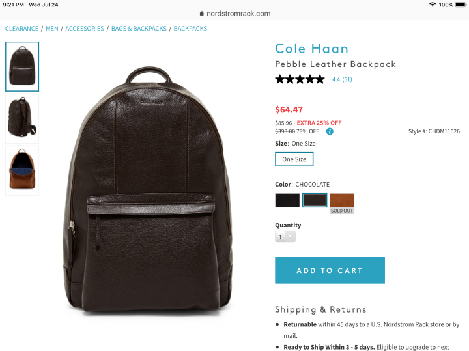Click the ADD TO CART button

click(330, 270)
